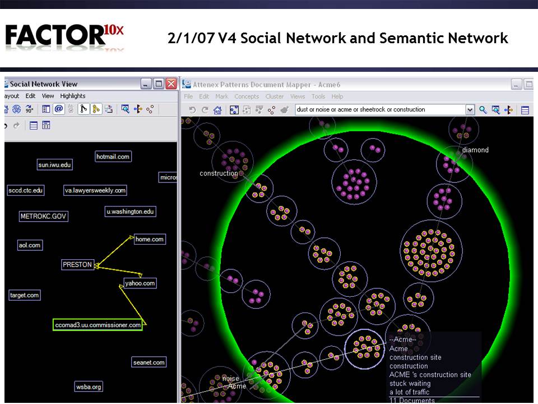Click the redo arrow in Document Mapper toolbar
The height and width of the screenshot is (404, 538).
coord(205,110)
